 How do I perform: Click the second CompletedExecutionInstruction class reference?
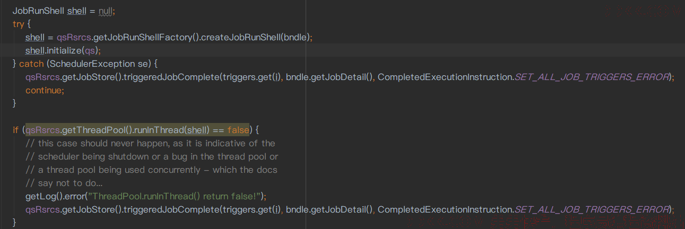pos(445,209)
